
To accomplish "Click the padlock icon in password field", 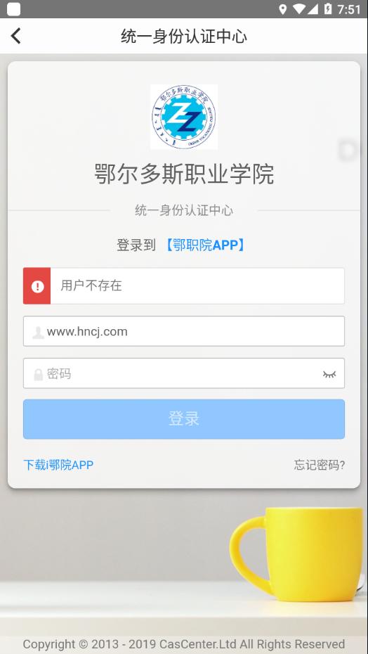I will click(38, 374).
